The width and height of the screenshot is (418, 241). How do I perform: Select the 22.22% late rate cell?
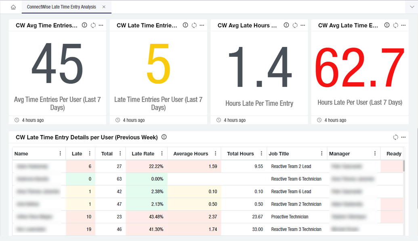(147, 166)
